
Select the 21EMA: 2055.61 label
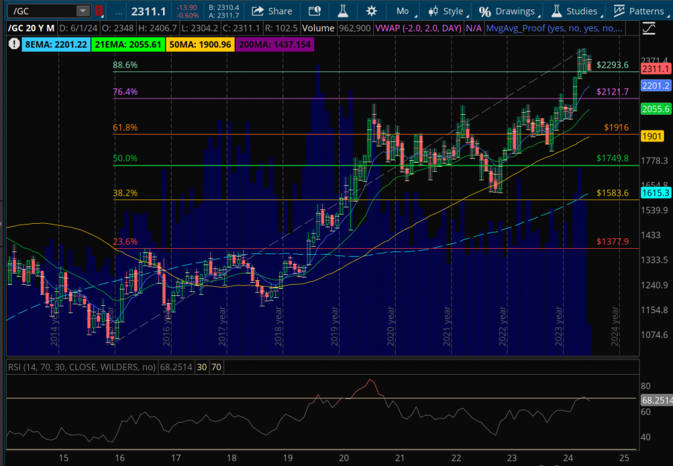(x=128, y=44)
